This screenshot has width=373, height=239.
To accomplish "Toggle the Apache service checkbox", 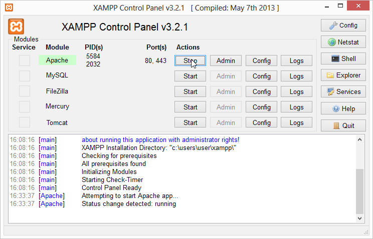I will (x=25, y=60).
